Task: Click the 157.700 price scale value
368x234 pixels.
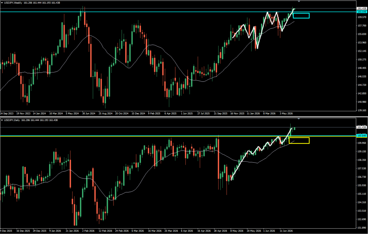Action: (x=362, y=25)
